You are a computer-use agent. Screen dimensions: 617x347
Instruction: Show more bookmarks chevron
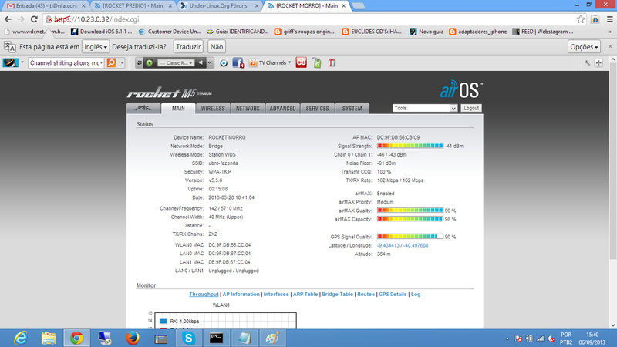click(609, 32)
